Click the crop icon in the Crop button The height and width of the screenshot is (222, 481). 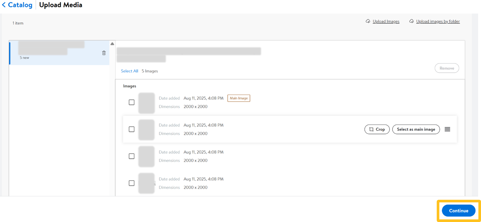coord(371,129)
